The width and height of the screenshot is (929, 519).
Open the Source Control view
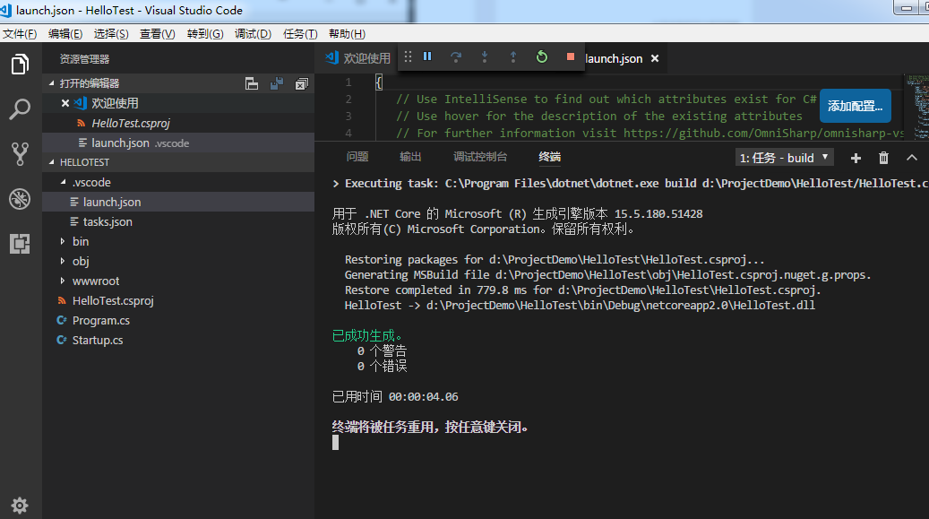coord(20,153)
